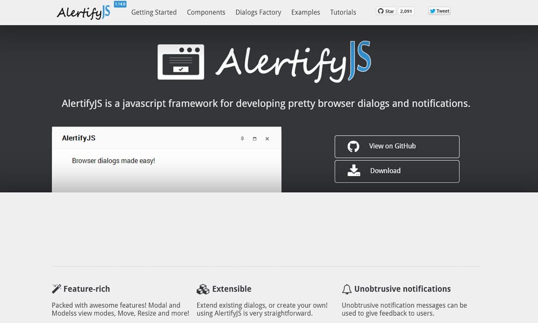Open the Components section

(x=206, y=12)
